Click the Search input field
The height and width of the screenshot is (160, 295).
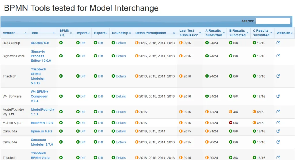point(273,21)
